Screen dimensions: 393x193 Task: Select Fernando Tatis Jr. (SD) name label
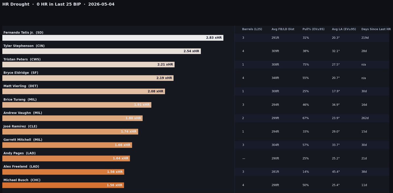[23, 32]
